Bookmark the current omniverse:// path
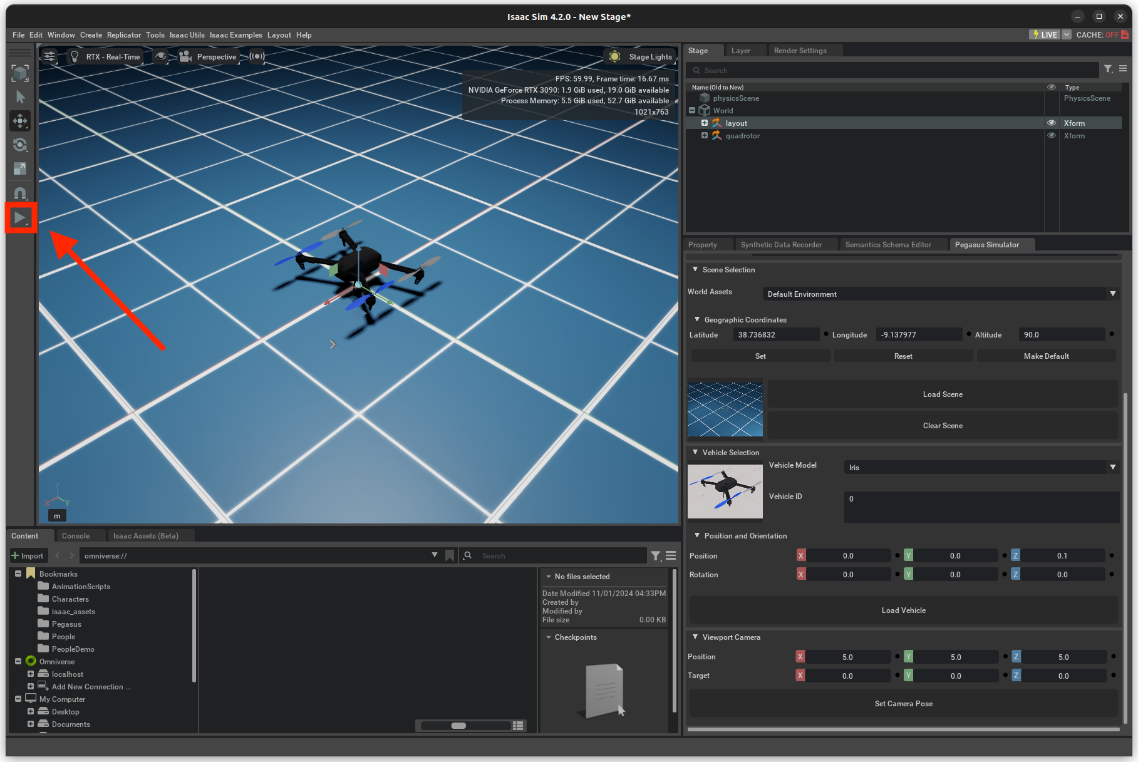Screen dimensions: 1138x762 point(450,555)
